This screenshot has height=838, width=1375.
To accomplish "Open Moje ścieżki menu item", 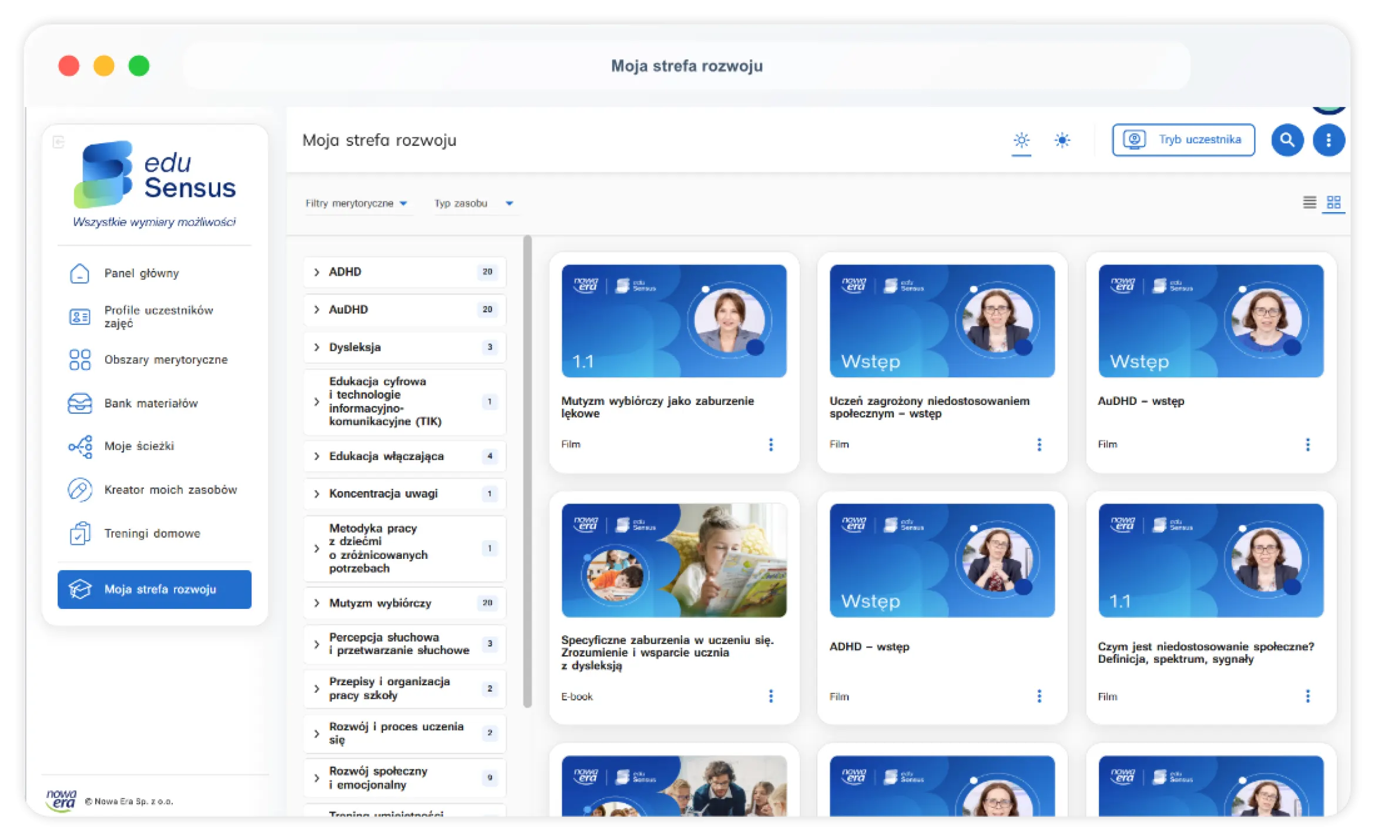I will [x=139, y=447].
